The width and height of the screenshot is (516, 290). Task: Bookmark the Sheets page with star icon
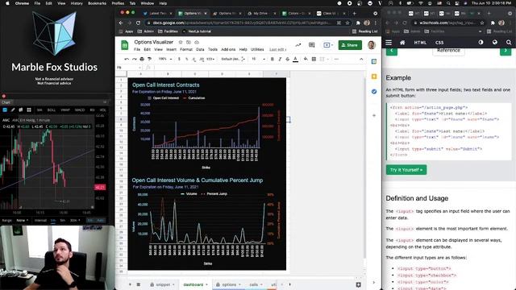[x=347, y=23]
